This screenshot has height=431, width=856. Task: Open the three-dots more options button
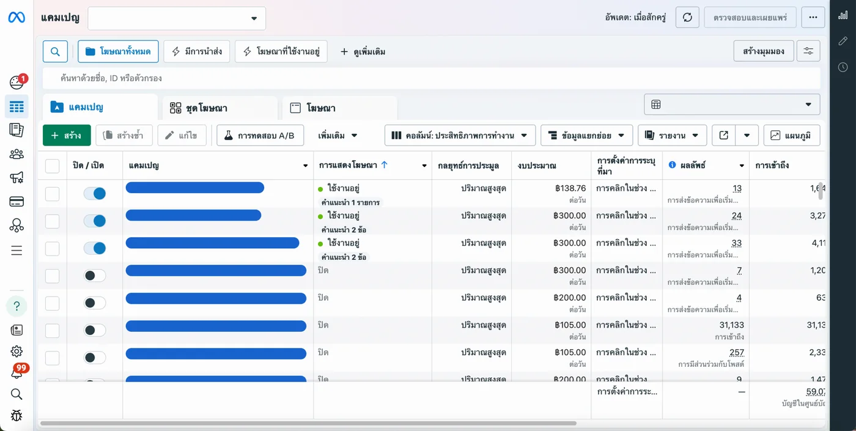tap(813, 18)
